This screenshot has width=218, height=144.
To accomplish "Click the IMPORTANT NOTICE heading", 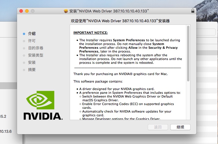I will coord(90,33).
